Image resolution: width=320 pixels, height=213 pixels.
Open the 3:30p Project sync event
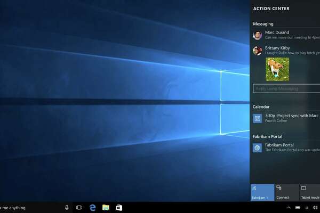(292, 116)
